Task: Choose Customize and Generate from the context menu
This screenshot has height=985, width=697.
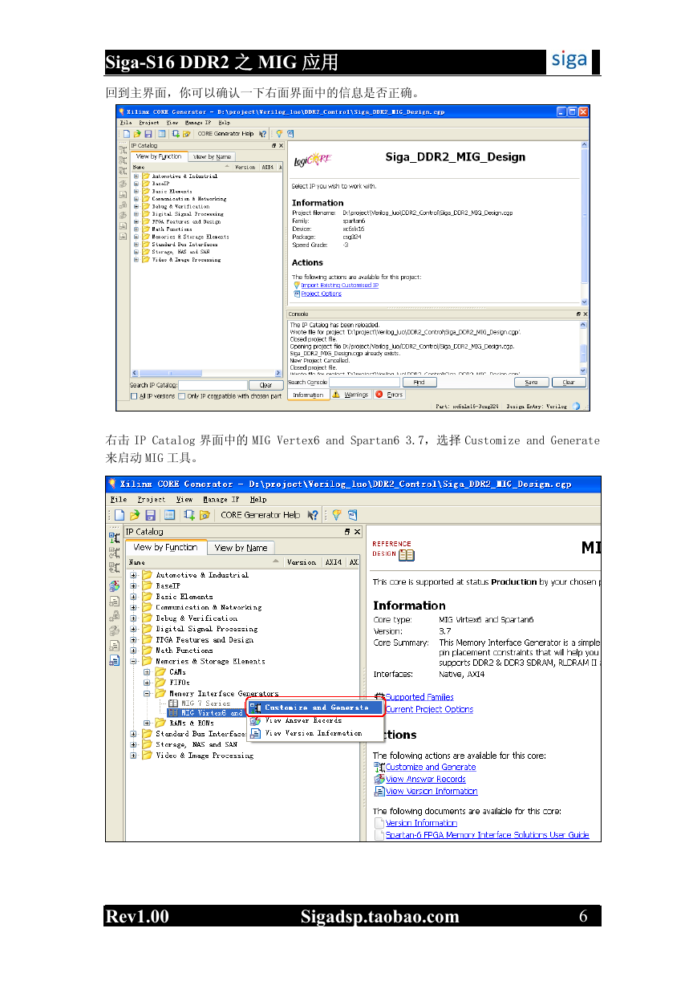Action: [316, 707]
